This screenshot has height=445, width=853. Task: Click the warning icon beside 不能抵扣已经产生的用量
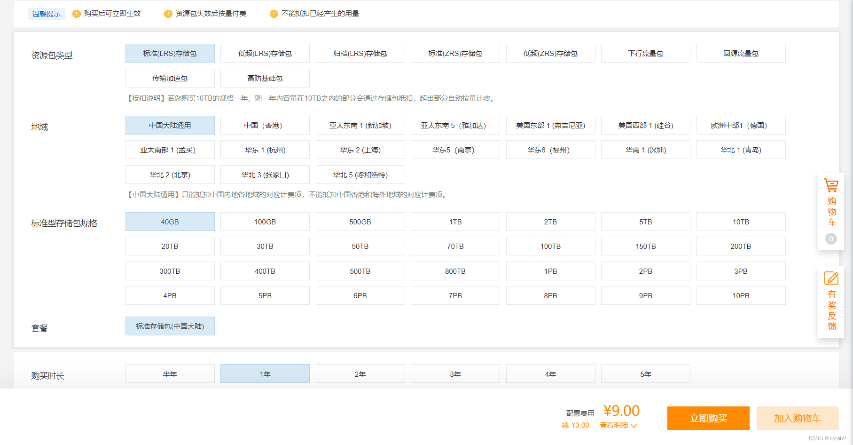274,14
